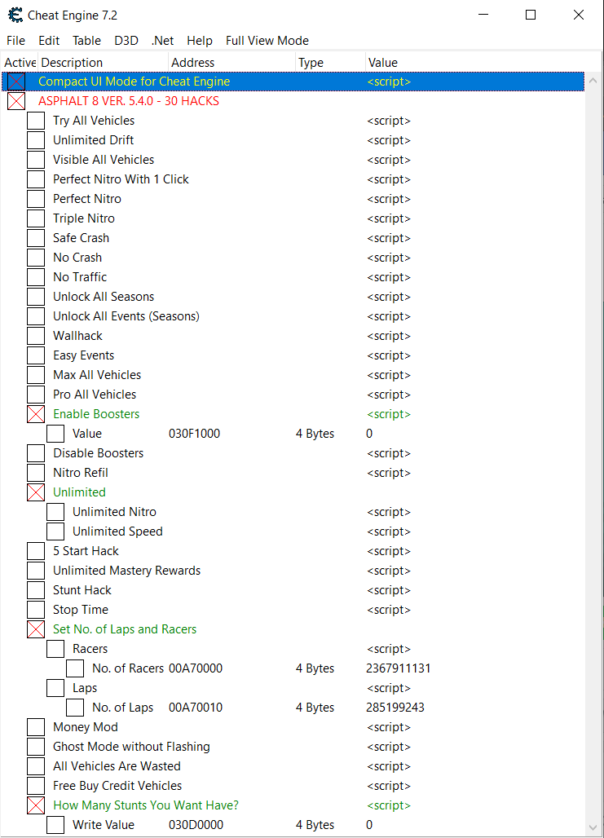This screenshot has width=604, height=838.
Task: Check the Stunt Hack box
Action: point(36,590)
